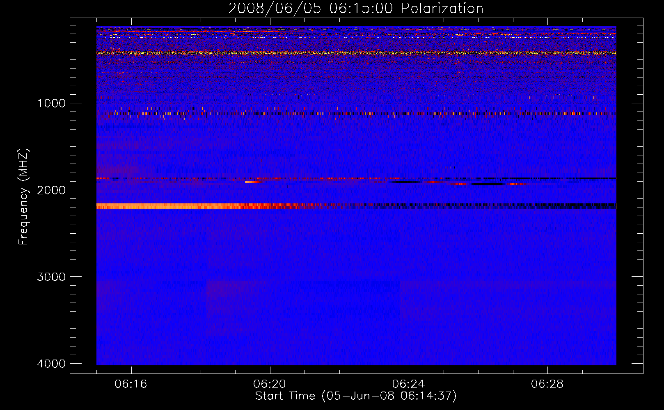This screenshot has width=664, height=410.
Task: Click the "Start Time (05-Jun-08 06:14:37)" label
Action: tap(356, 396)
